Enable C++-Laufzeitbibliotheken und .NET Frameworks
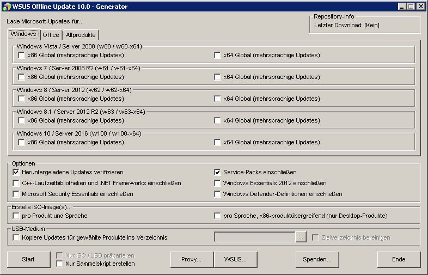428x275 pixels. click(16, 183)
